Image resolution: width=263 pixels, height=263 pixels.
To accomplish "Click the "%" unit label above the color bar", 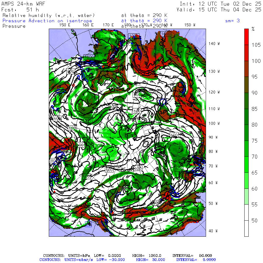I will point(253,29).
